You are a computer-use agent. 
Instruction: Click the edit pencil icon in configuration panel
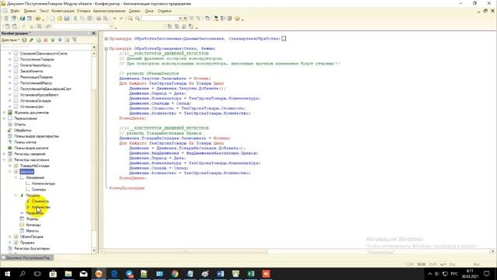[31, 40]
